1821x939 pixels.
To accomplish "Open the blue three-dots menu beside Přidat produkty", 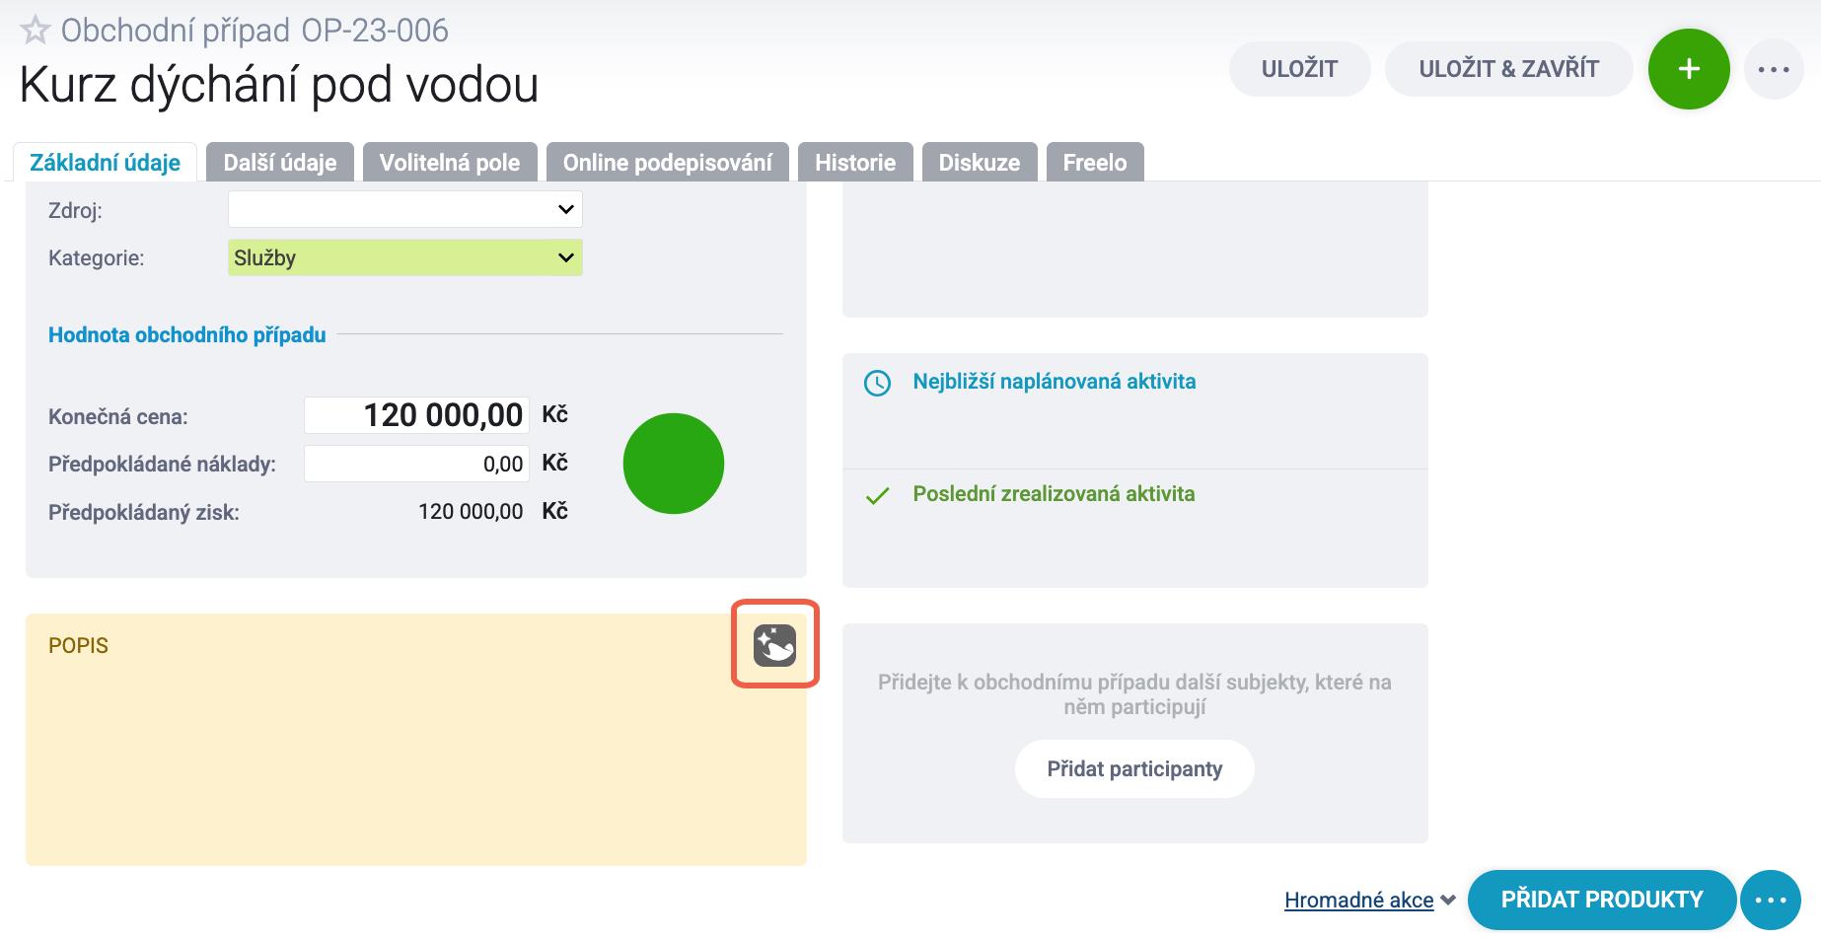I will [x=1771, y=900].
